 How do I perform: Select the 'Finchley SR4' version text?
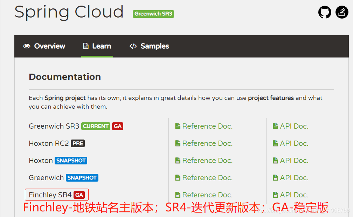50,195
